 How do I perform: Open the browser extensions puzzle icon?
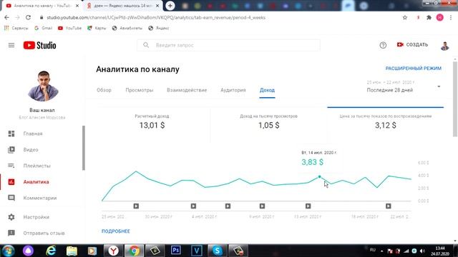(429, 17)
